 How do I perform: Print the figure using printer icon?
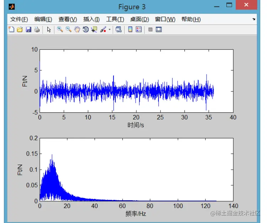pos(37,30)
